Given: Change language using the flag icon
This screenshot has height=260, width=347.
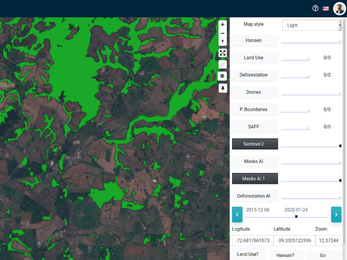Looking at the screenshot, I should (x=326, y=8).
